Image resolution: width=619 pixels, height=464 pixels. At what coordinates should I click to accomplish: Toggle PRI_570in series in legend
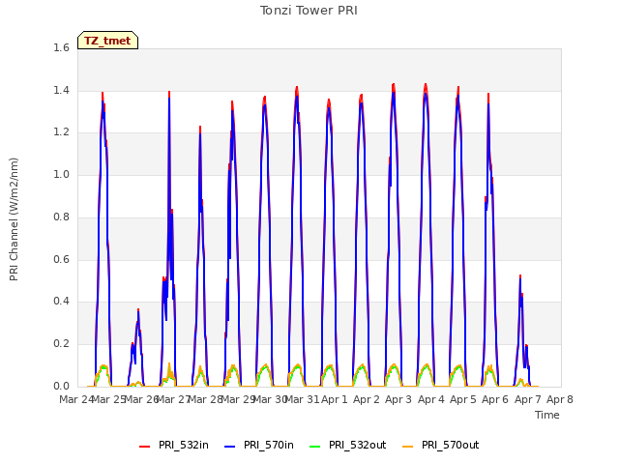[259, 445]
